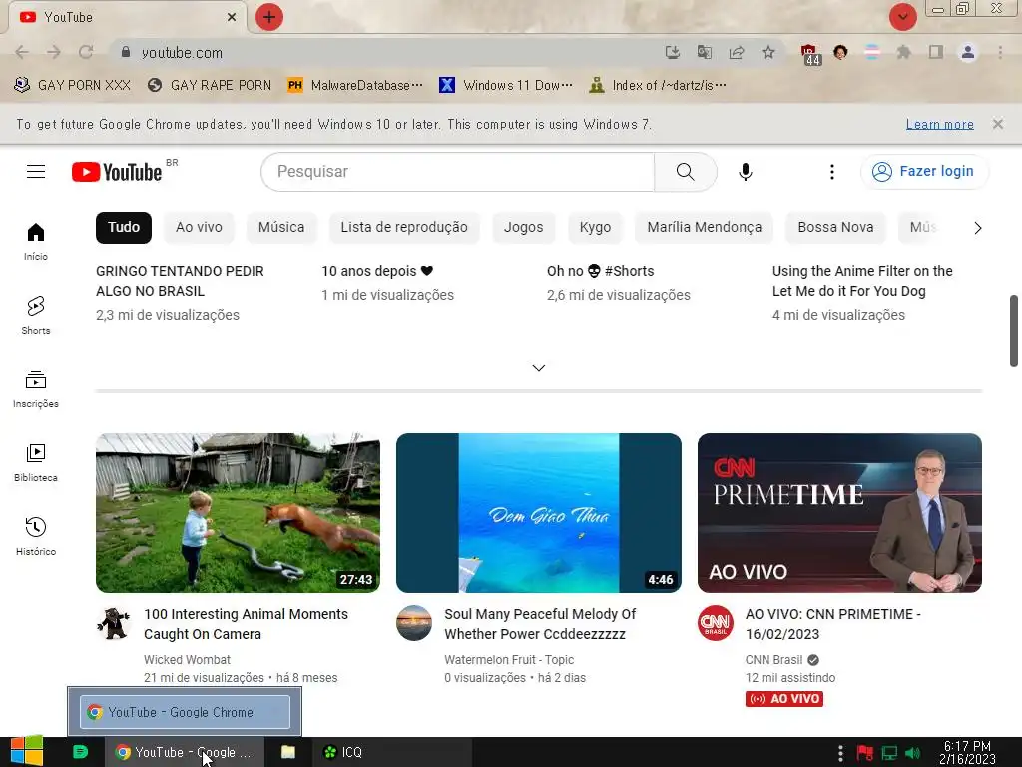Select the Bossa Nova chip
This screenshot has width=1022, height=767.
[x=835, y=227]
